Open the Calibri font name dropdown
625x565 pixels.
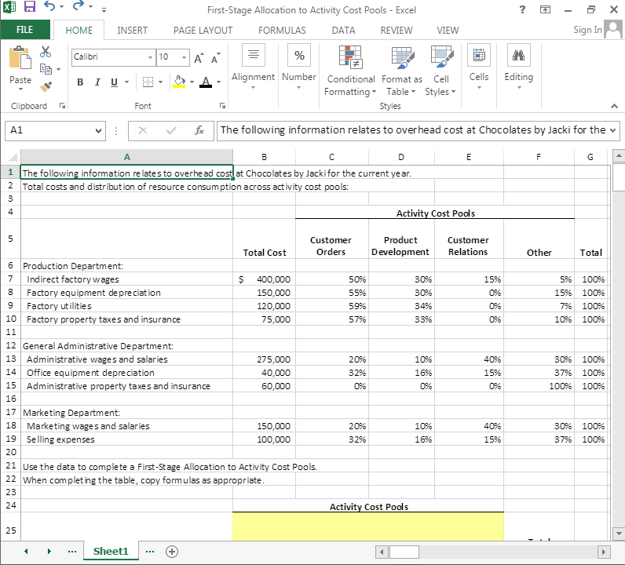(150, 57)
